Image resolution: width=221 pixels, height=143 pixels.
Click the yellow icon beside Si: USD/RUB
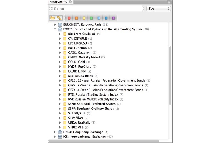(65, 113)
